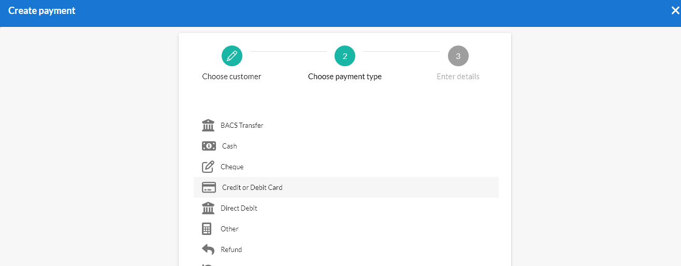This screenshot has width=681, height=266.
Task: Choose the Direct Debit label
Action: [239, 208]
